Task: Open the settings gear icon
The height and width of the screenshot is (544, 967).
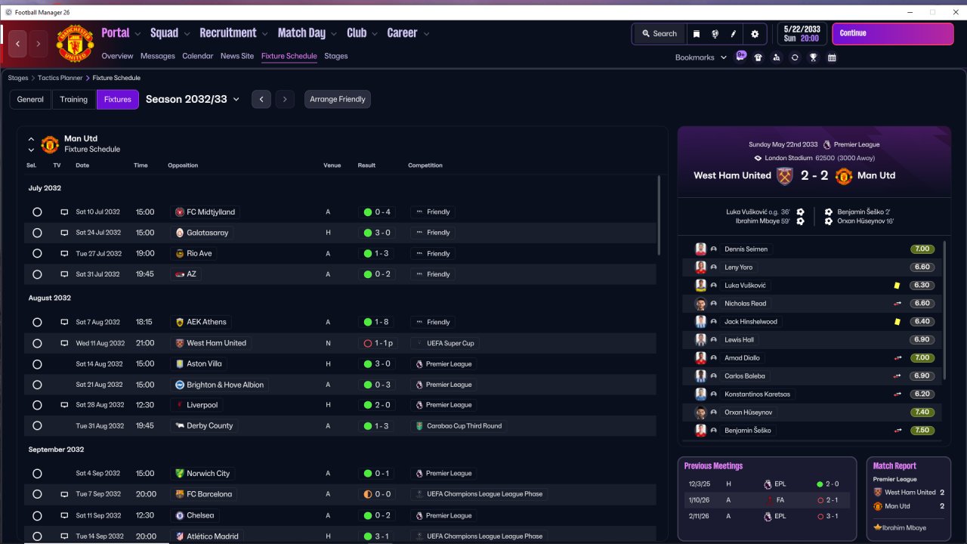Action: (755, 34)
